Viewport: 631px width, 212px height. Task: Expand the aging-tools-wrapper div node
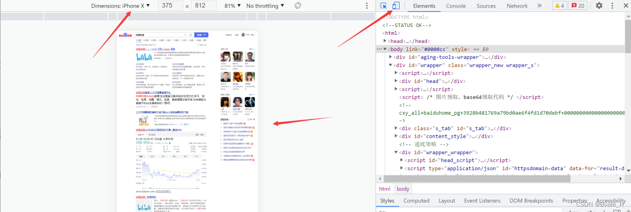(391, 57)
